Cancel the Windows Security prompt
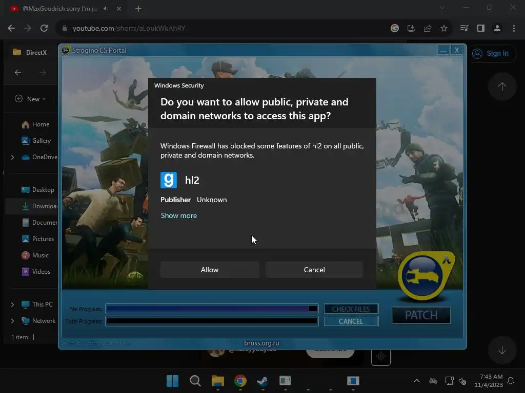Viewport: 525px width, 393px height. pos(314,270)
